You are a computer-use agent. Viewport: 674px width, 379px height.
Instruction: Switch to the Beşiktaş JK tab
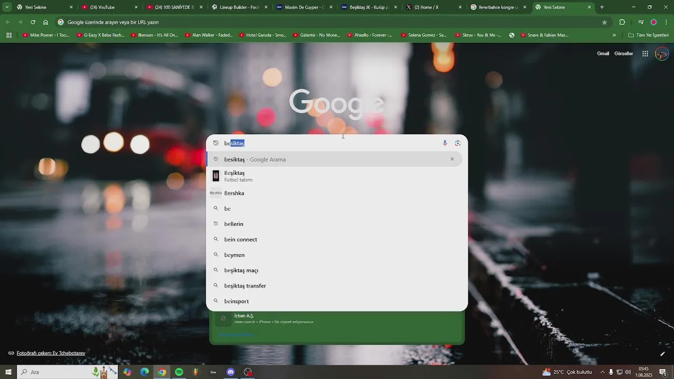370,7
